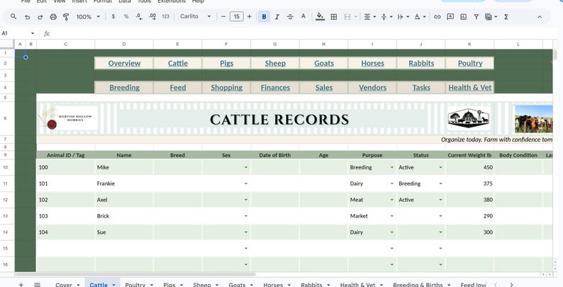Open more number formats (123)
The width and height of the screenshot is (563, 287).
[165, 16]
